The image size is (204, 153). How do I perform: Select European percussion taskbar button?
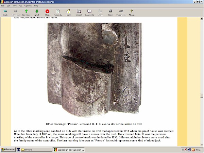pos(69,150)
